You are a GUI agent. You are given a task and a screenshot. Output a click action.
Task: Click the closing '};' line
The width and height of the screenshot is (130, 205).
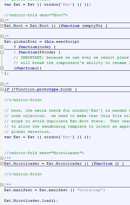6,73
